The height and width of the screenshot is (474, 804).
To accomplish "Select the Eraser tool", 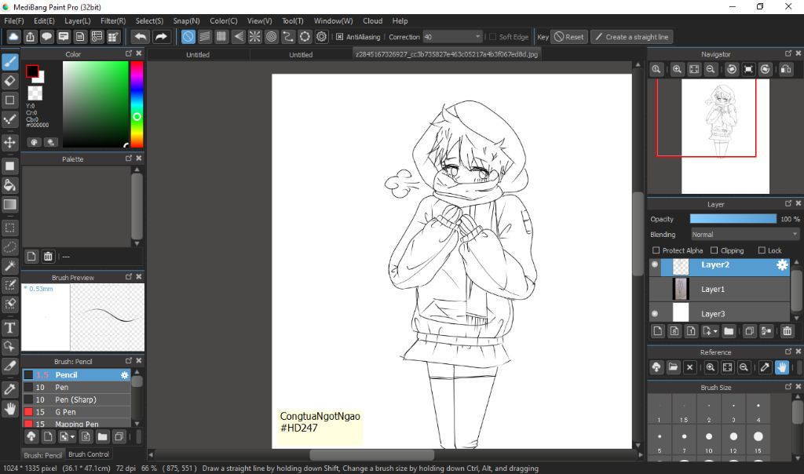I will (9, 81).
